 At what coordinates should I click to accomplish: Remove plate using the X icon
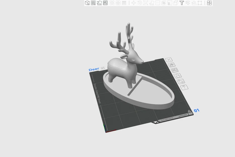click(x=169, y=60)
